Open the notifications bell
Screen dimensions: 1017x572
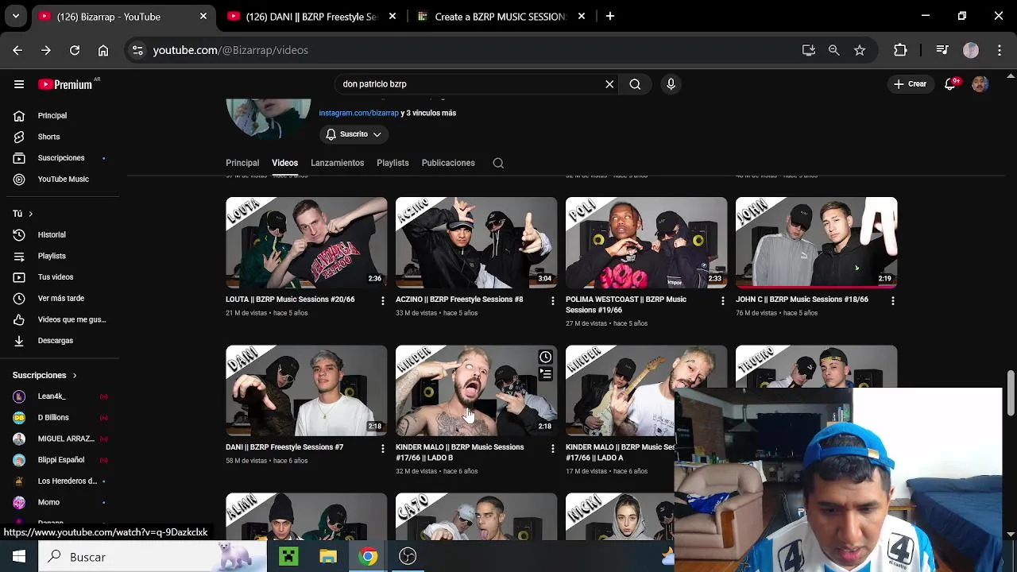click(950, 84)
